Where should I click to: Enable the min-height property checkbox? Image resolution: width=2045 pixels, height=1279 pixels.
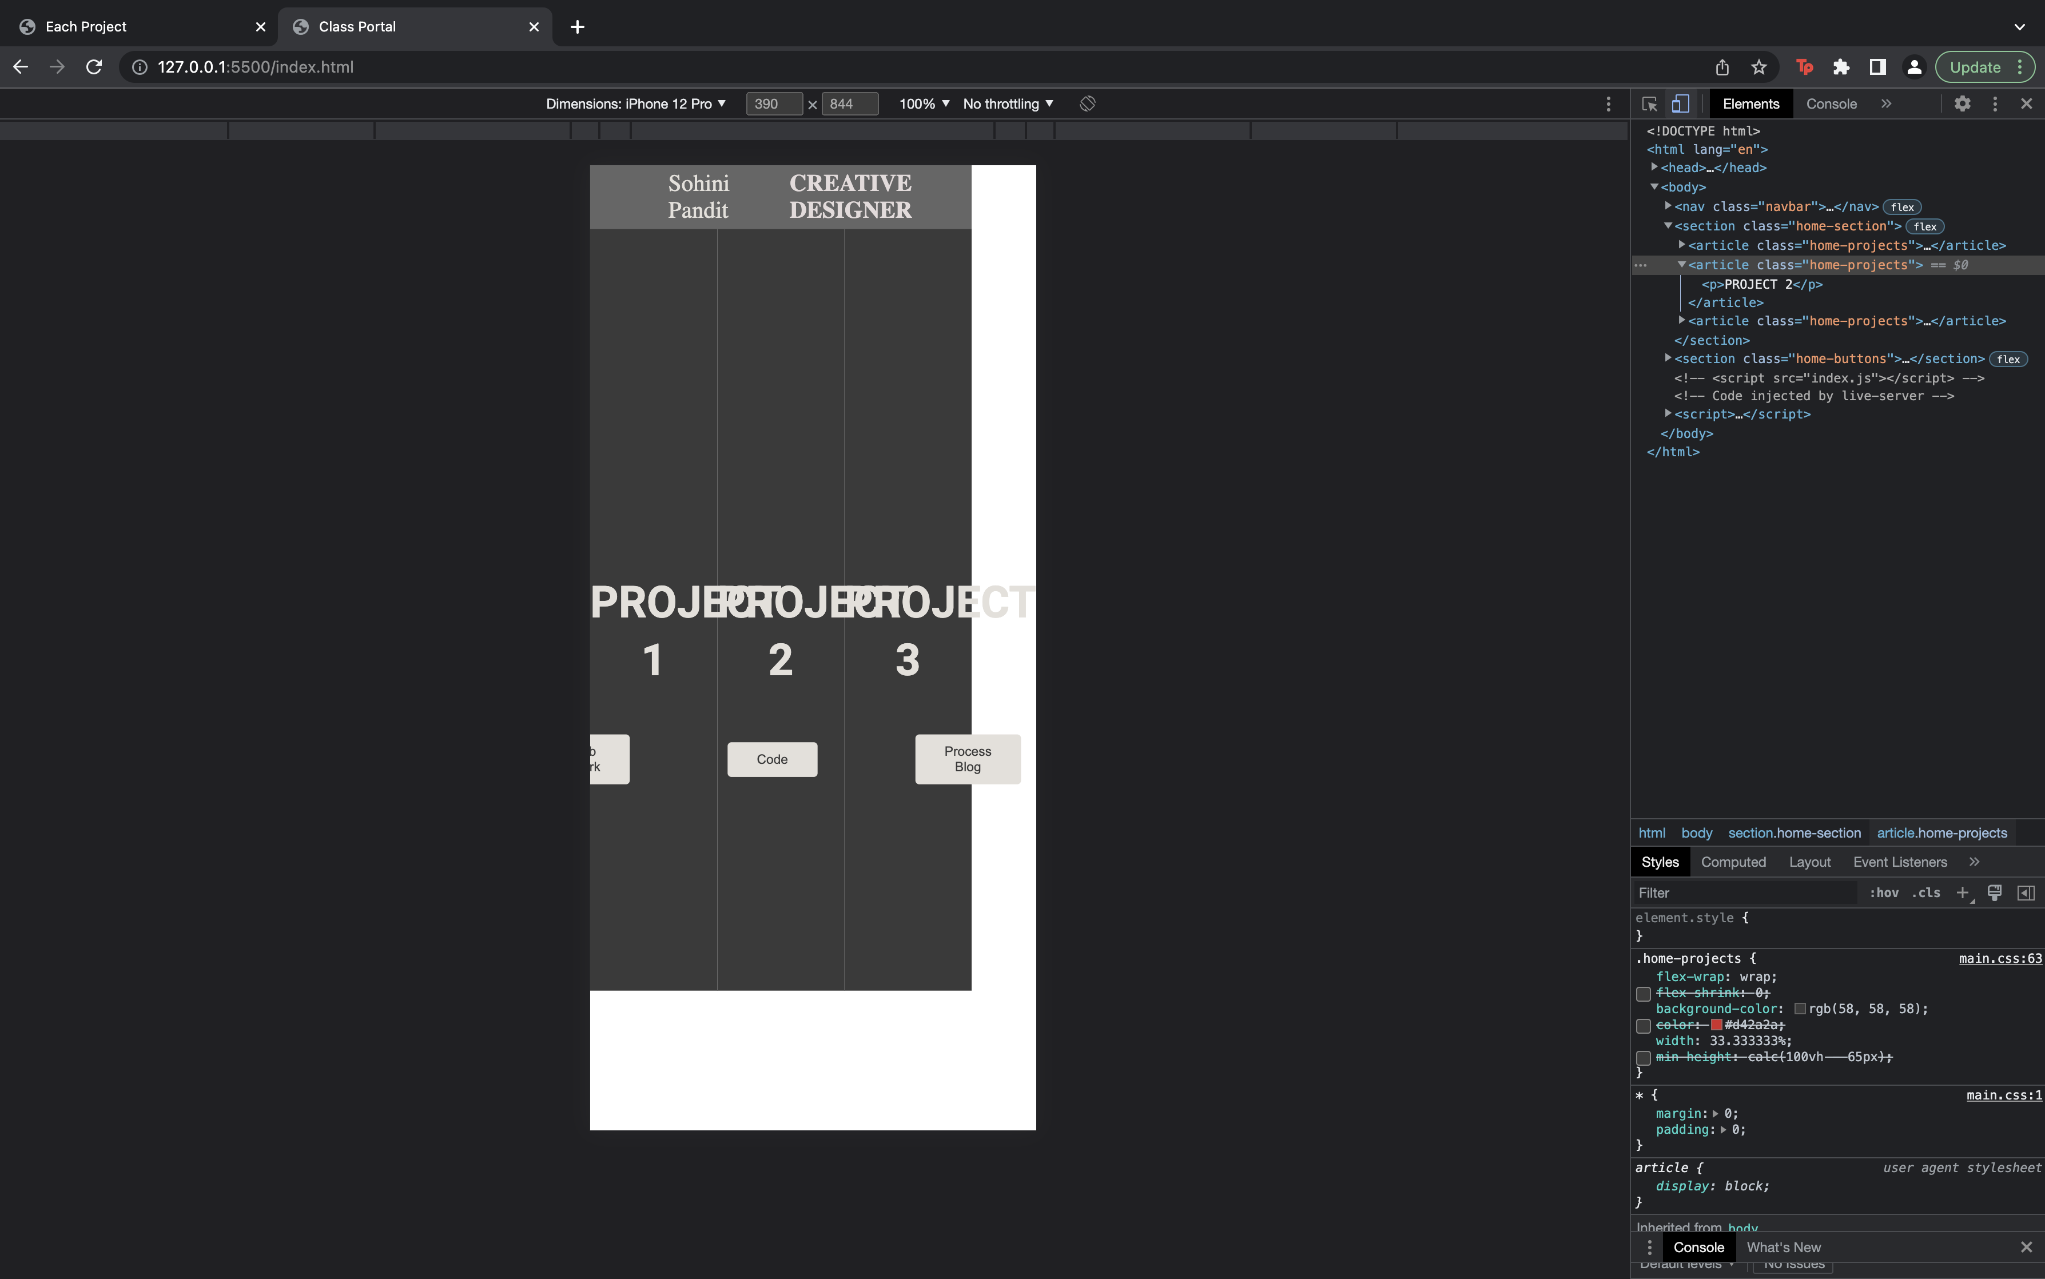[1643, 1058]
